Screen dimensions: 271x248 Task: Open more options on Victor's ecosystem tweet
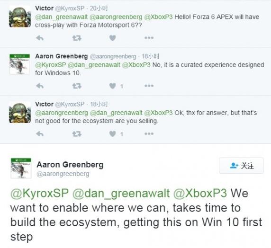tap(149, 134)
